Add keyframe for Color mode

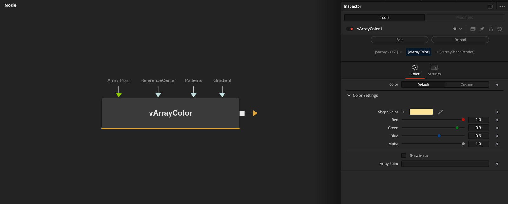(x=497, y=85)
